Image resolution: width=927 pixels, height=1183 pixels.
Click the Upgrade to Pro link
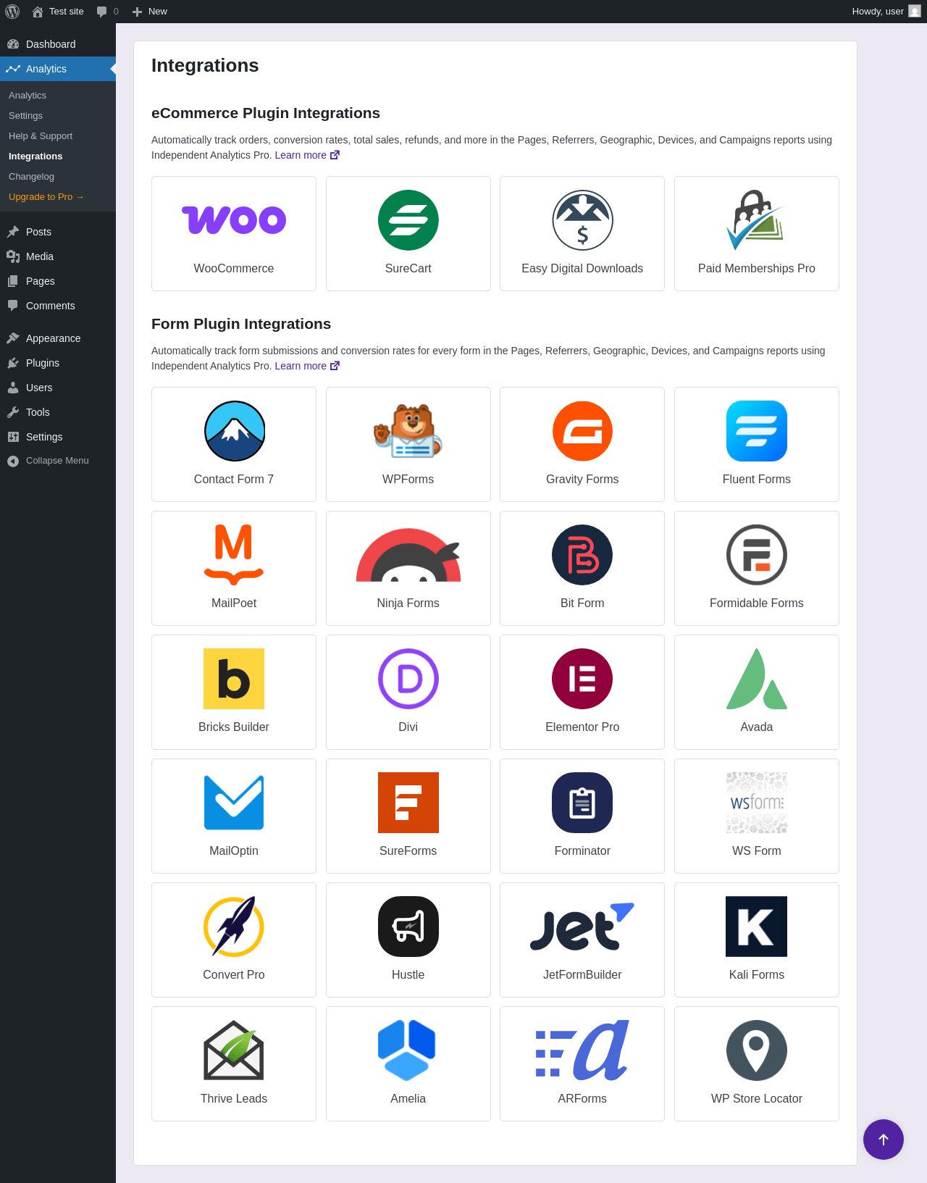tap(46, 197)
